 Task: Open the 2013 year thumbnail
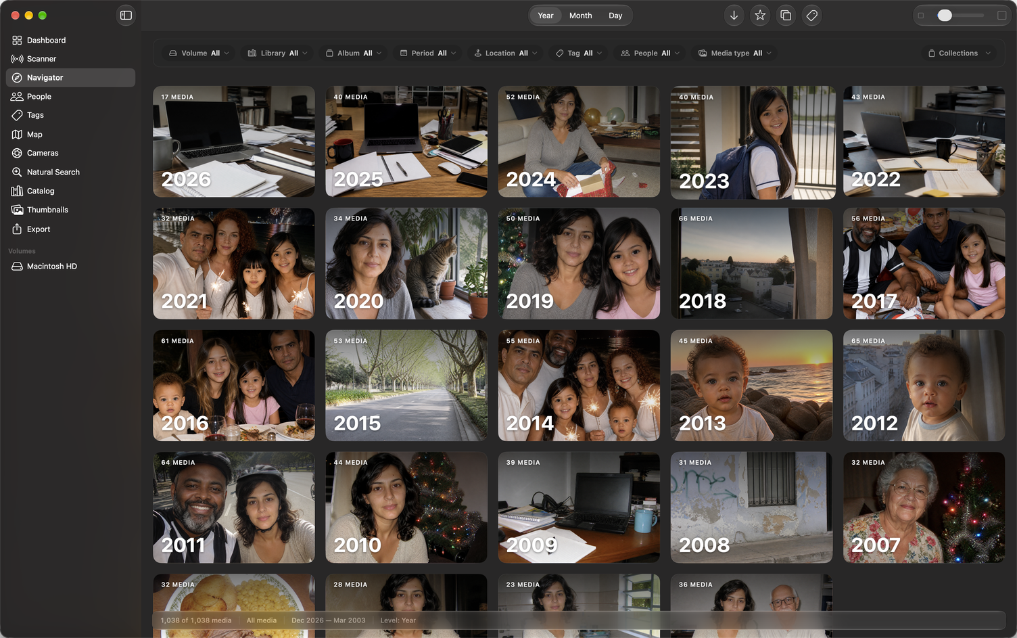(x=751, y=386)
